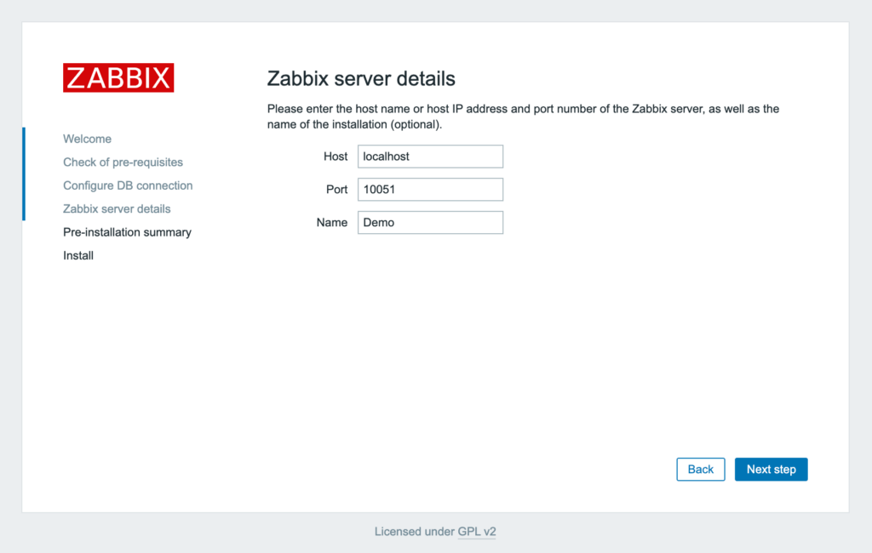
Task: Jump to the Install step
Action: tap(77, 255)
